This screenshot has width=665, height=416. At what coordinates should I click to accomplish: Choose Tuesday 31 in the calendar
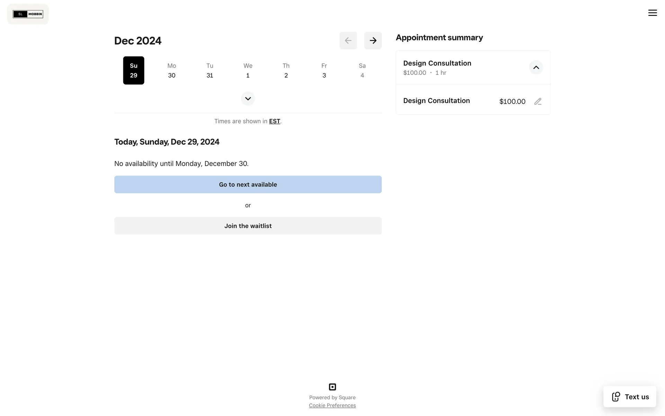pyautogui.click(x=210, y=70)
